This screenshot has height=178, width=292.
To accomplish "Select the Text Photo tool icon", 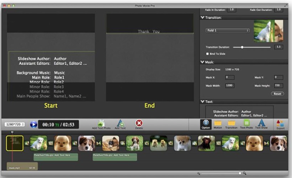I will tap(247, 123).
